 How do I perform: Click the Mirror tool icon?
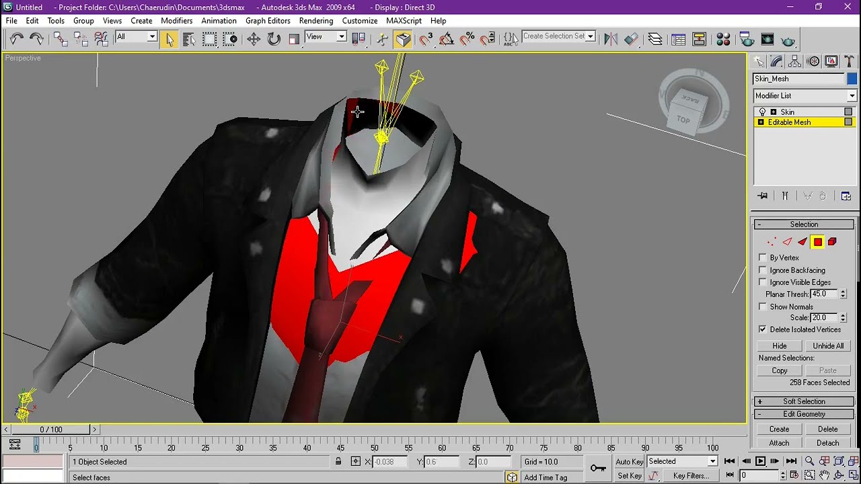611,39
